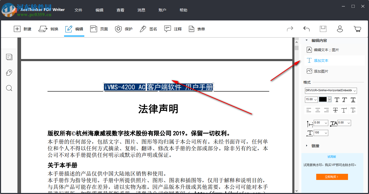Image resolution: width=369 pixels, height=194 pixels.
Task: Enable strikethrough text formatting
Action: click(x=335, y=110)
